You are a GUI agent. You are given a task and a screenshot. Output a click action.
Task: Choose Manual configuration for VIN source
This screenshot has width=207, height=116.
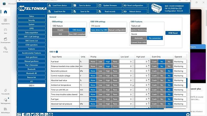[117, 30]
